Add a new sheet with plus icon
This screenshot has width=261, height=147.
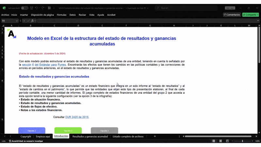tap(155, 136)
